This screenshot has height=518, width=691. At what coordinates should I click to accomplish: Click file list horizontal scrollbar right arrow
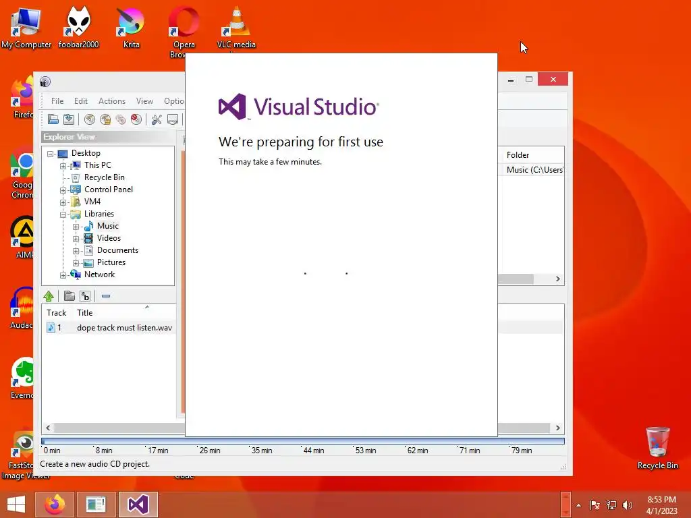[x=558, y=279]
